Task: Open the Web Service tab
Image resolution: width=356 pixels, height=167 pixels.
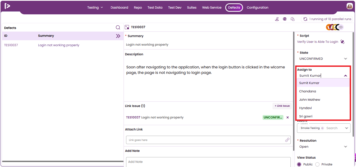Action: (x=212, y=8)
